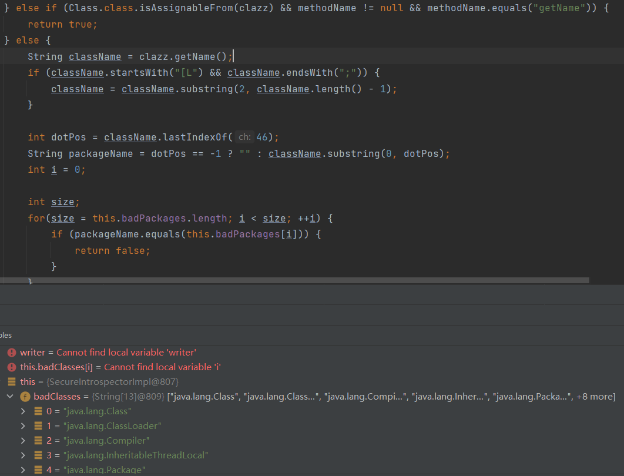
Task: Click the orange field icon for badClasses
Action: tap(25, 397)
